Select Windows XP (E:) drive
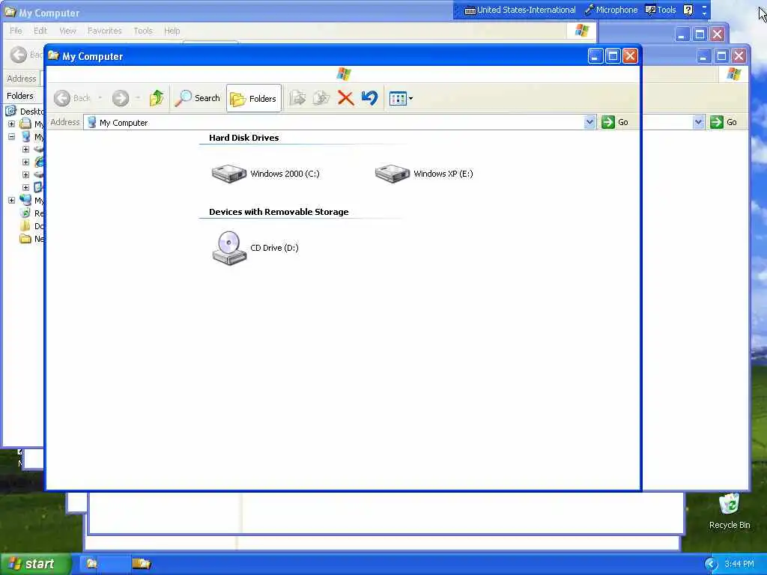The image size is (767, 575). pyautogui.click(x=424, y=174)
